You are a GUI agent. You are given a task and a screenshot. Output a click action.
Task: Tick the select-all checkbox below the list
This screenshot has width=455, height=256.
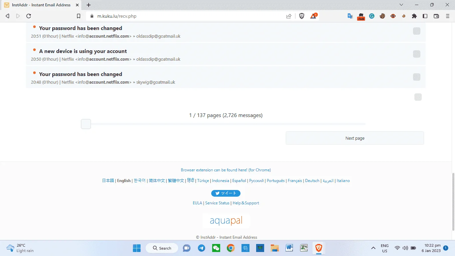click(418, 97)
